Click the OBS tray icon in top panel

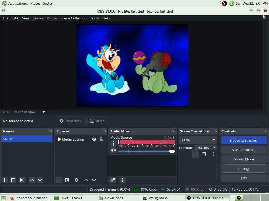pos(224,3)
